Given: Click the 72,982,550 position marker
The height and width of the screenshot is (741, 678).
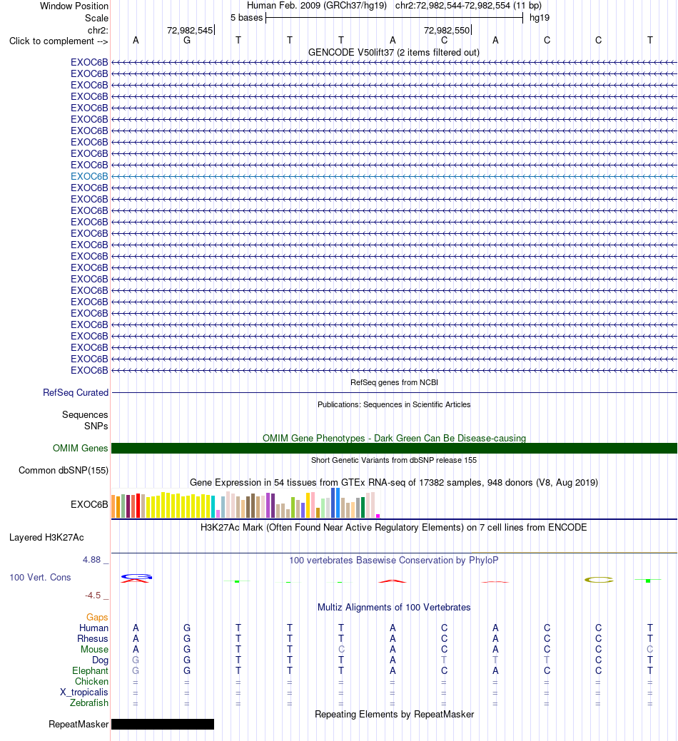Looking at the screenshot, I should click(x=447, y=30).
